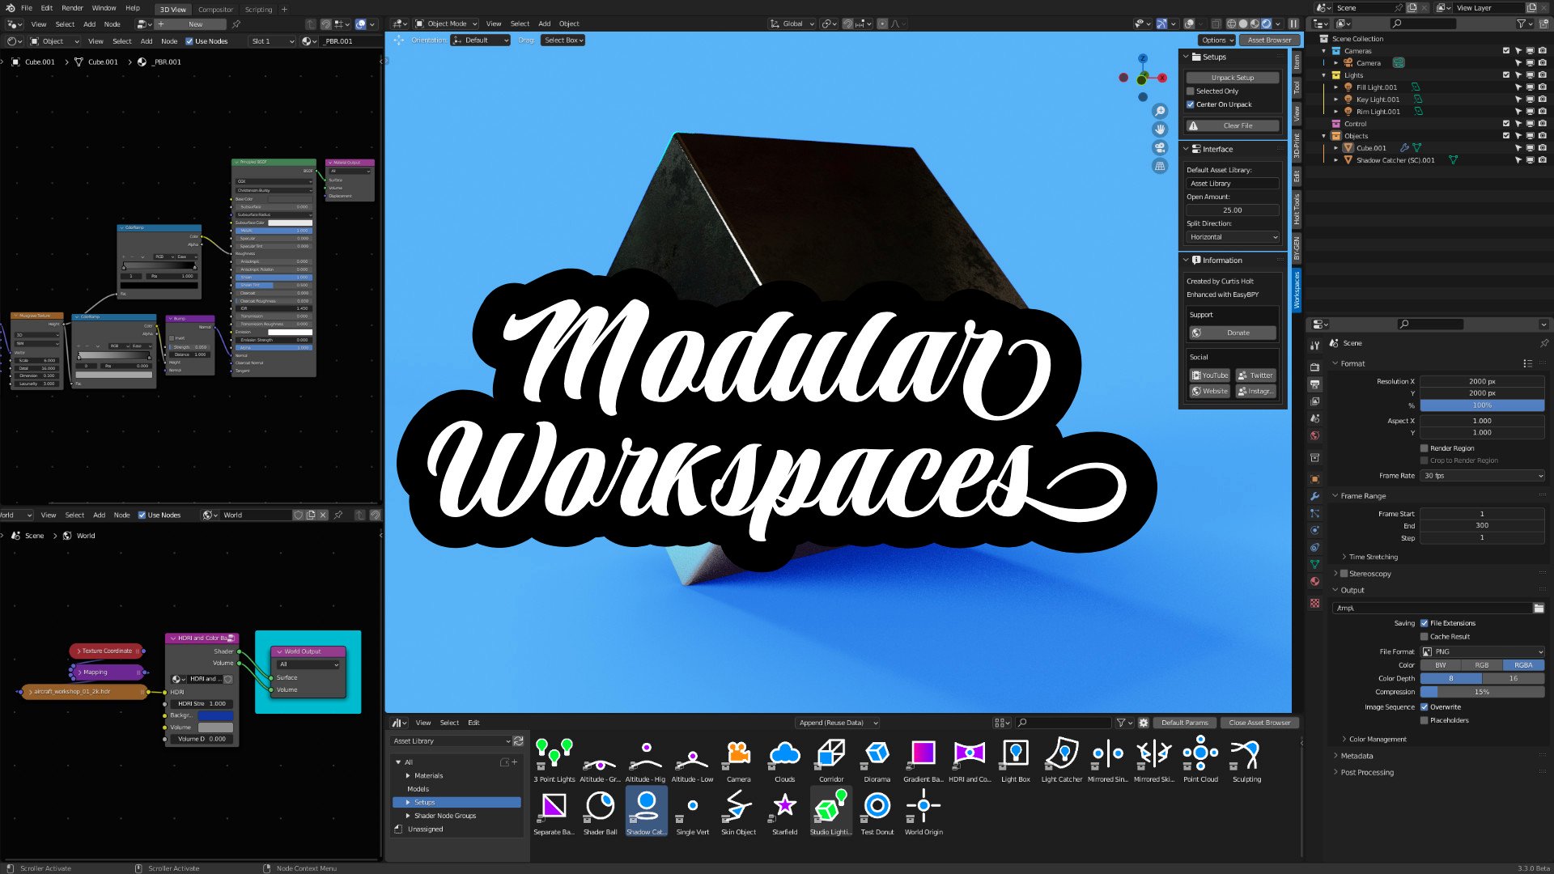Open the Render menu in the top bar

point(72,8)
